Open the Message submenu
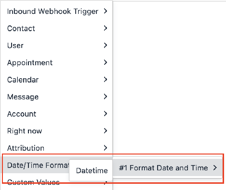 [x=56, y=97]
